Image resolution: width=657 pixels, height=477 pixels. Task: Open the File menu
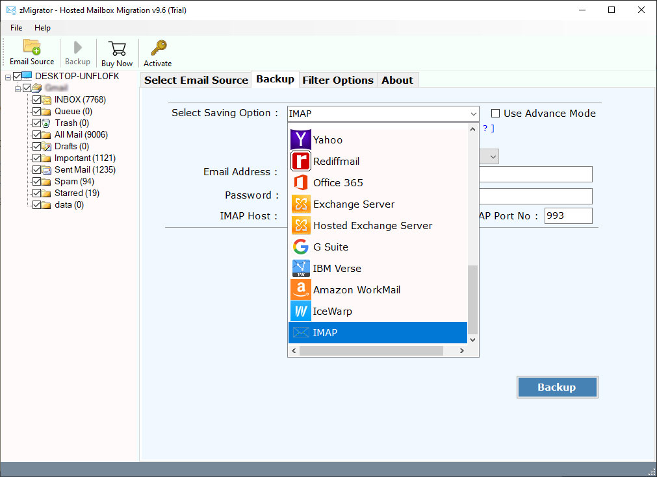16,28
